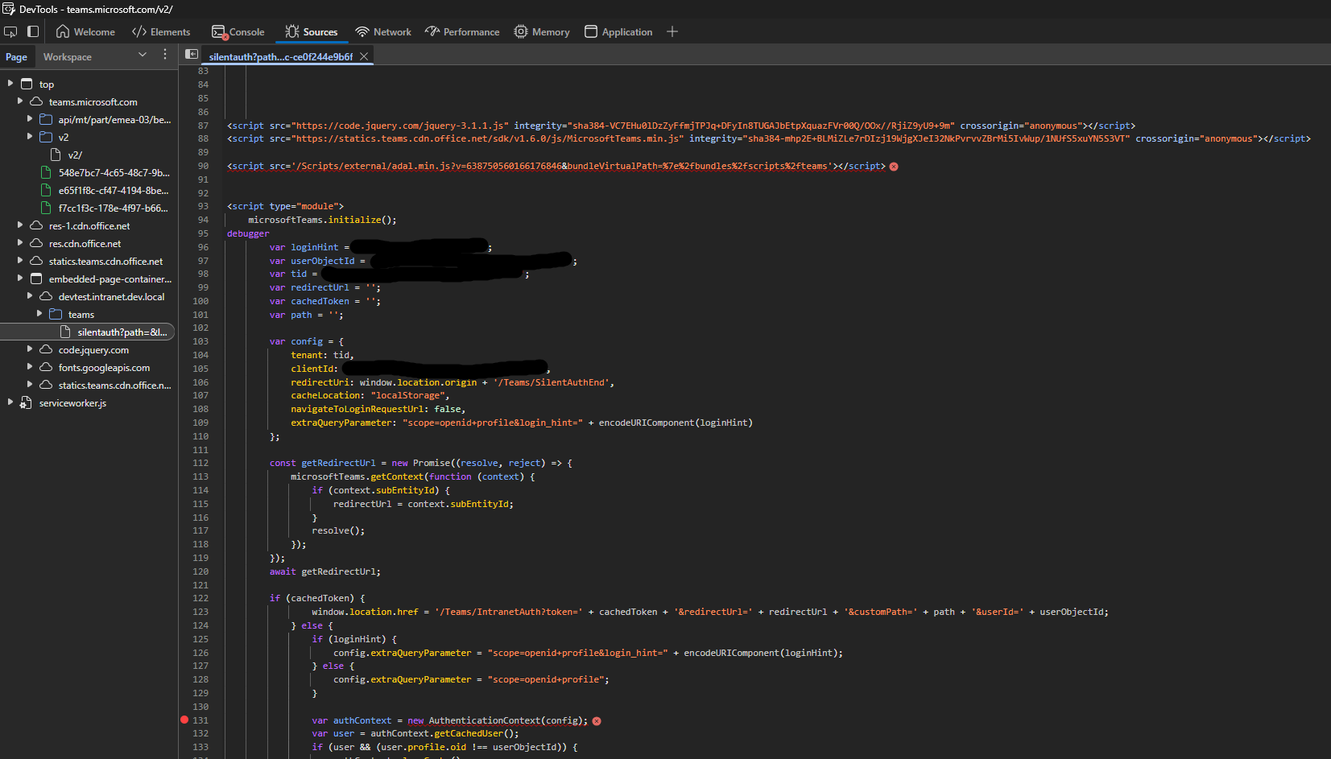Open the Console tab
This screenshot has width=1331, height=759.
[238, 32]
